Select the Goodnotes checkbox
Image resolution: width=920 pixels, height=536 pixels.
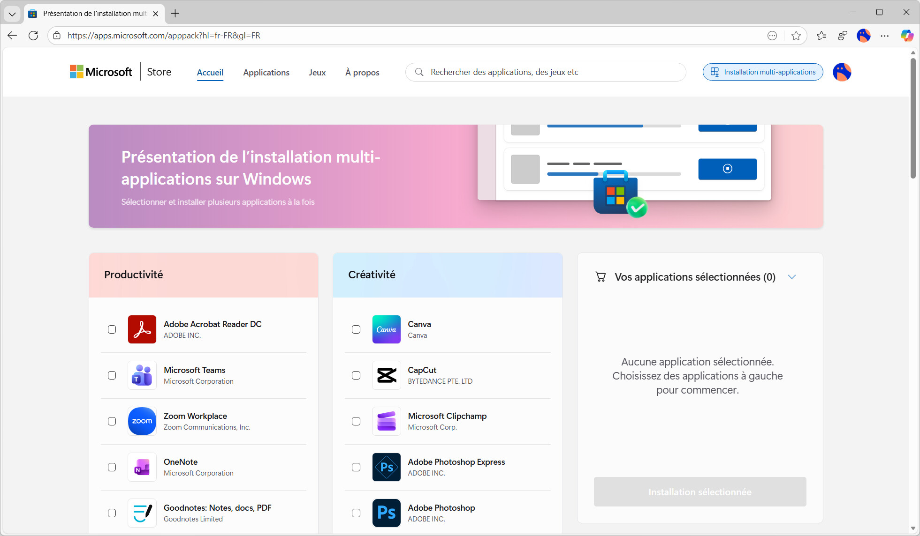click(x=112, y=513)
